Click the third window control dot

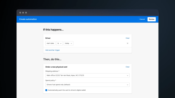(26, 13)
